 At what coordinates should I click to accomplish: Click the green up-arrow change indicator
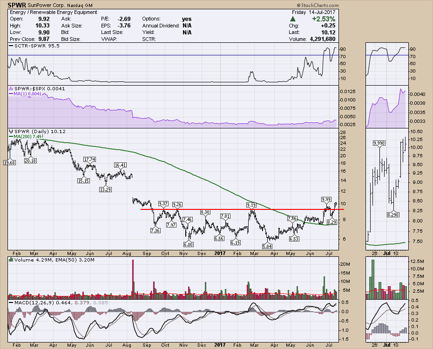[293, 19]
